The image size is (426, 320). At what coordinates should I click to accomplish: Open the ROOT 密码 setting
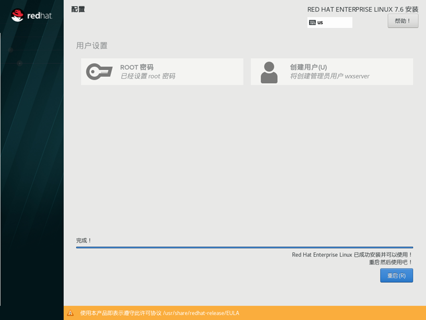[x=162, y=72]
